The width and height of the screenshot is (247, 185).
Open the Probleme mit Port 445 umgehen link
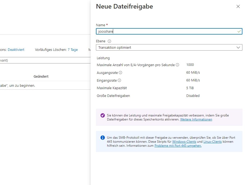click(x=178, y=146)
